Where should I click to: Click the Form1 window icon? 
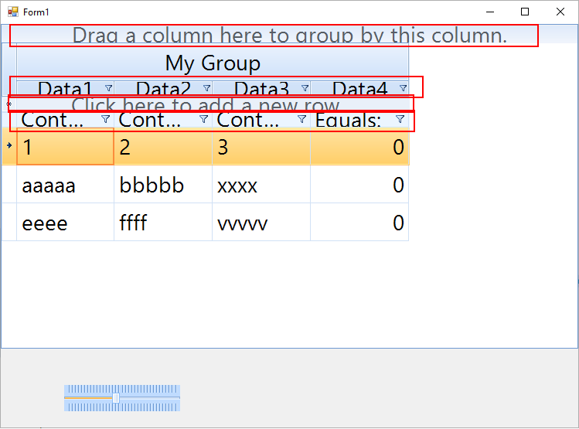coord(12,12)
